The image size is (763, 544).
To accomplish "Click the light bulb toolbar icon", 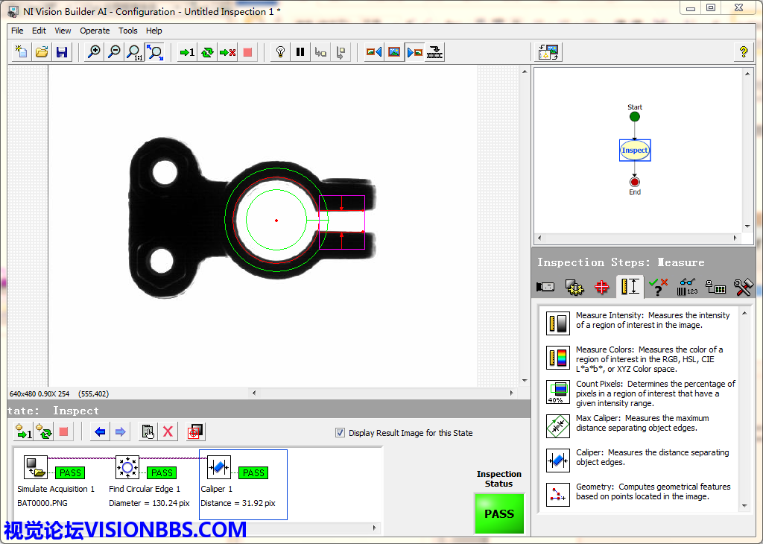I will [280, 52].
